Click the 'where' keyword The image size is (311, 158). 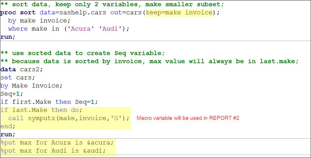pos(18,29)
